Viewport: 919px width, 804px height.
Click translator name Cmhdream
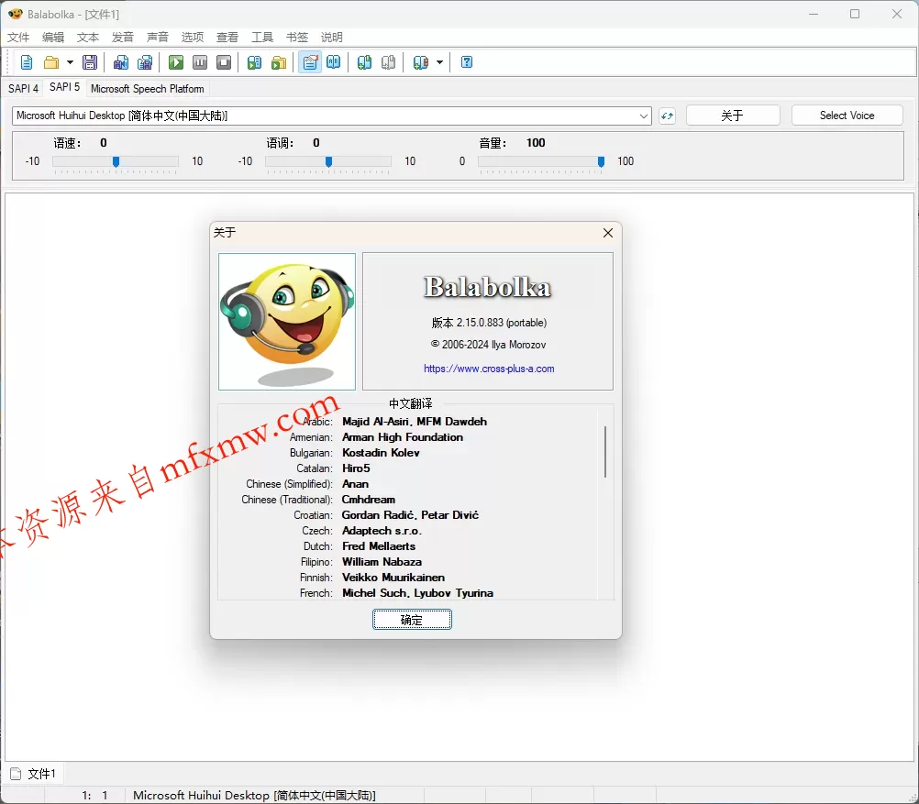369,500
